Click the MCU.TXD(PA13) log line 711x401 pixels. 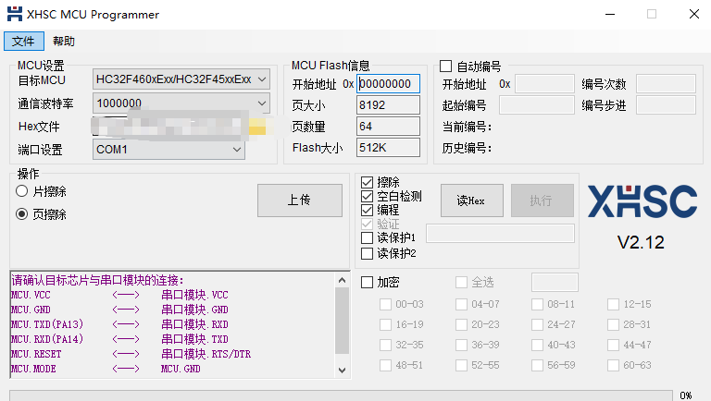click(118, 324)
